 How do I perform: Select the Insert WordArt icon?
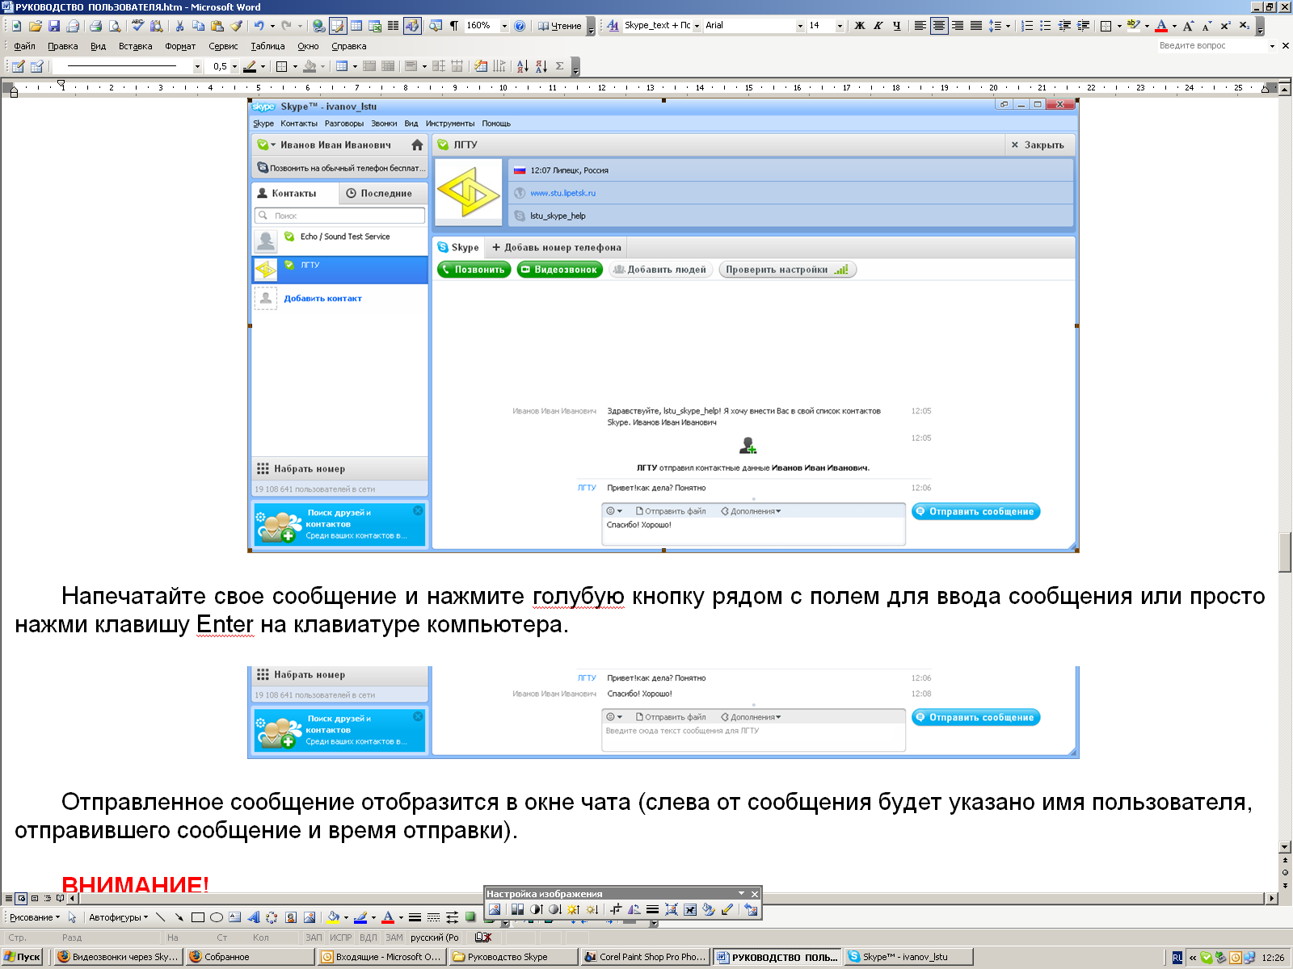(x=254, y=917)
